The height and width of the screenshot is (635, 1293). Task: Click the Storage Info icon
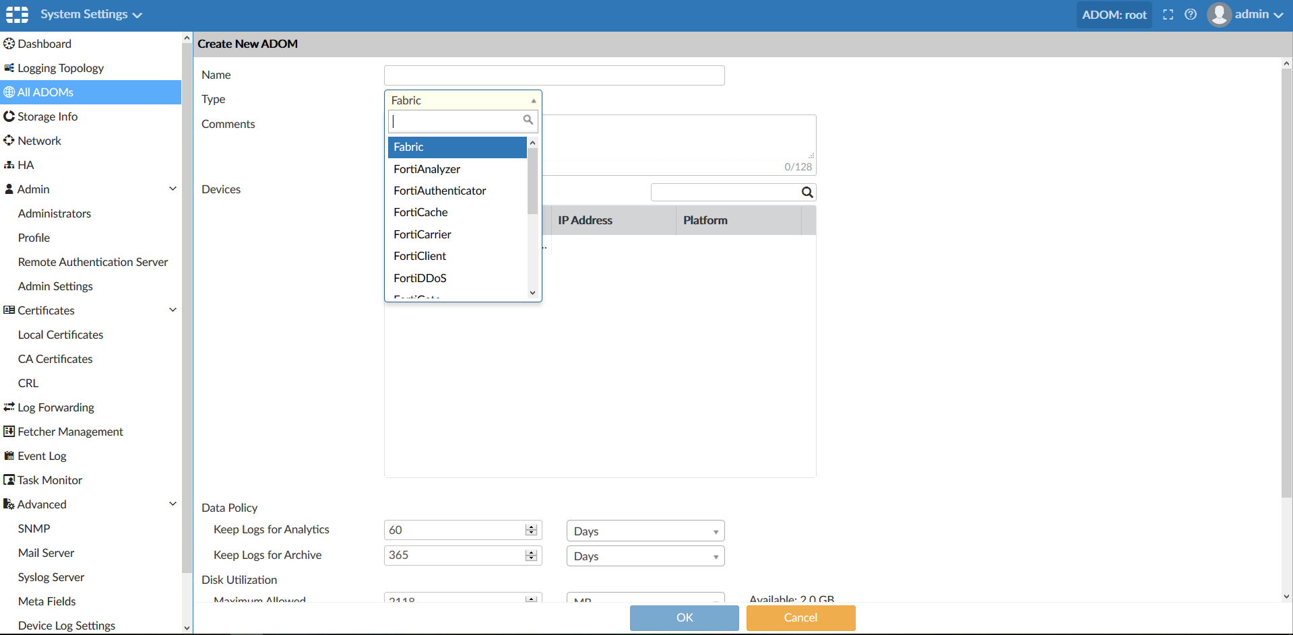click(9, 116)
